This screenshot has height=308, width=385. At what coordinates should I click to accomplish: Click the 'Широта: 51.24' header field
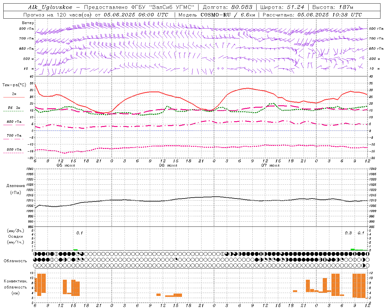(x=282, y=7)
